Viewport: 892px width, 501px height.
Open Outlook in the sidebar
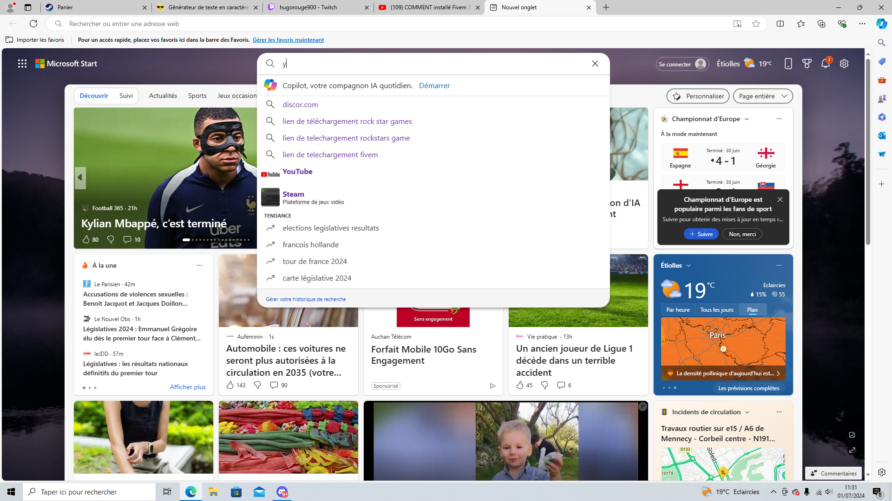pos(882,135)
